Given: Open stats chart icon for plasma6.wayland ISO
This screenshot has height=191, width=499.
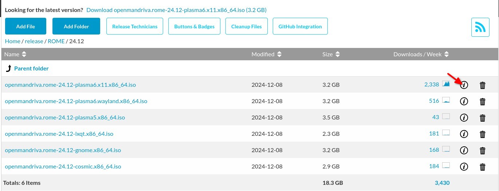Looking at the screenshot, I should click(x=446, y=100).
